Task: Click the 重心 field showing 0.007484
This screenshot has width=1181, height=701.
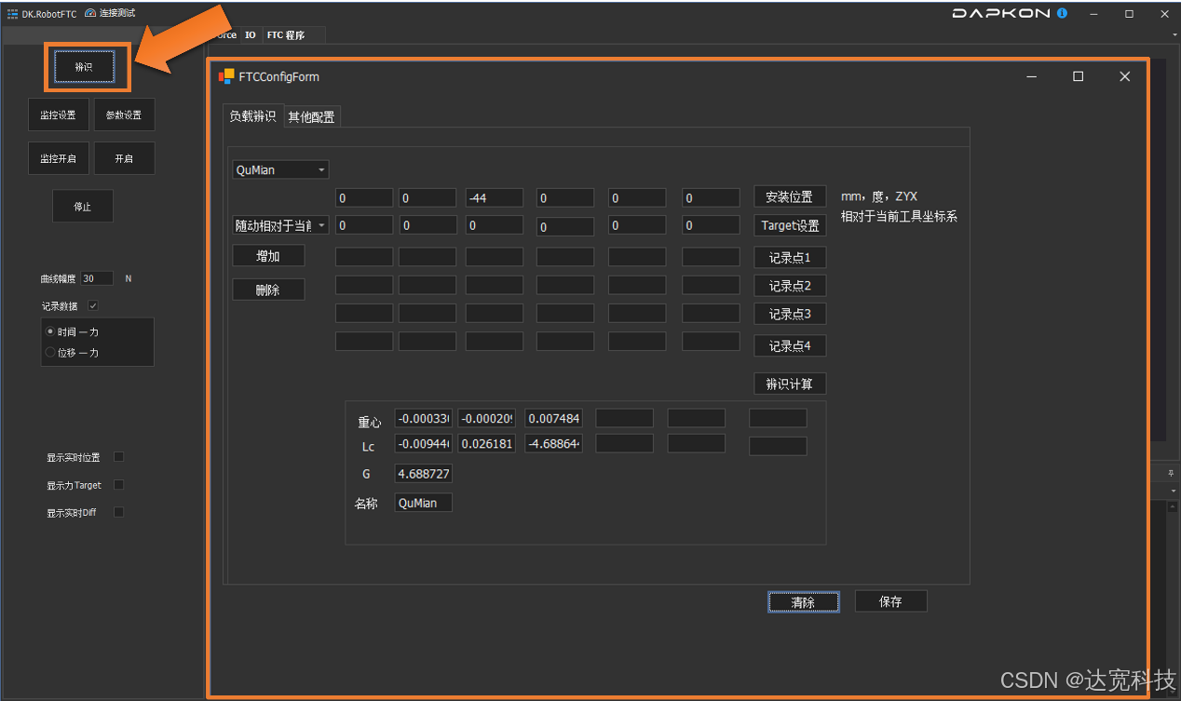Action: [x=553, y=418]
